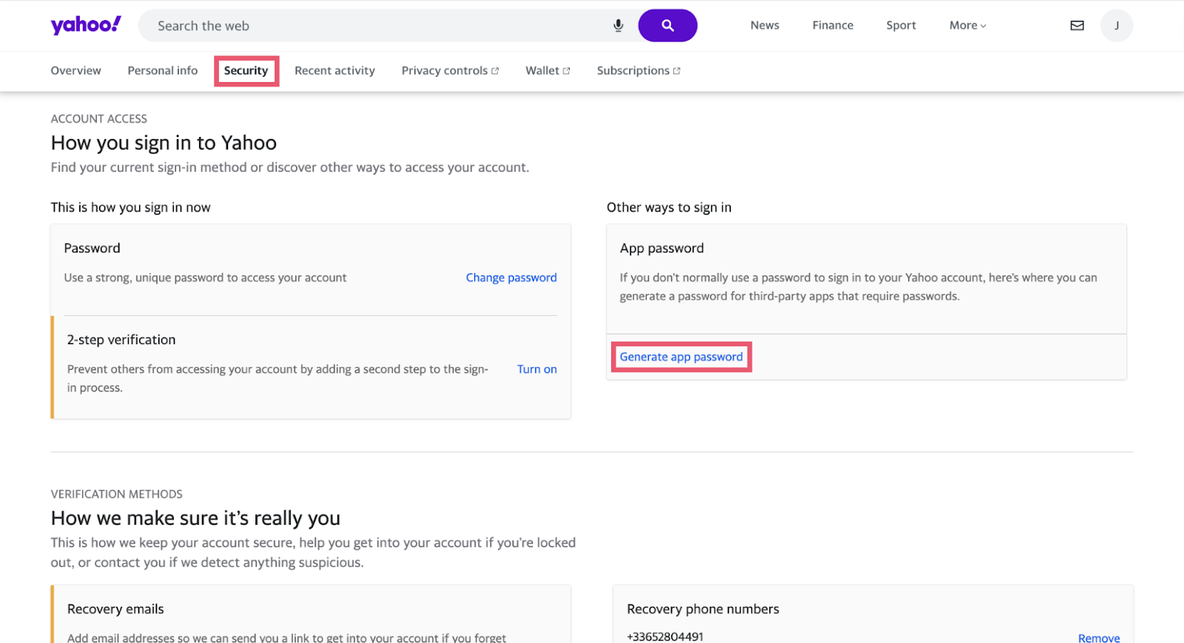1184x643 pixels.
Task: Click the Recovery phone numbers heading
Action: point(703,609)
